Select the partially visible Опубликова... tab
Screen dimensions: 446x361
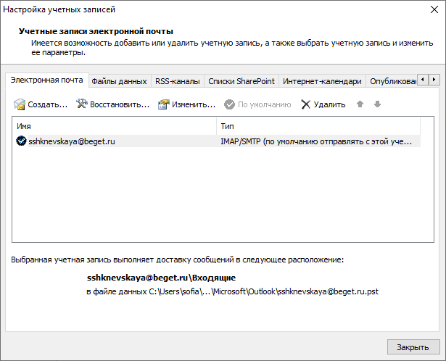coord(392,81)
